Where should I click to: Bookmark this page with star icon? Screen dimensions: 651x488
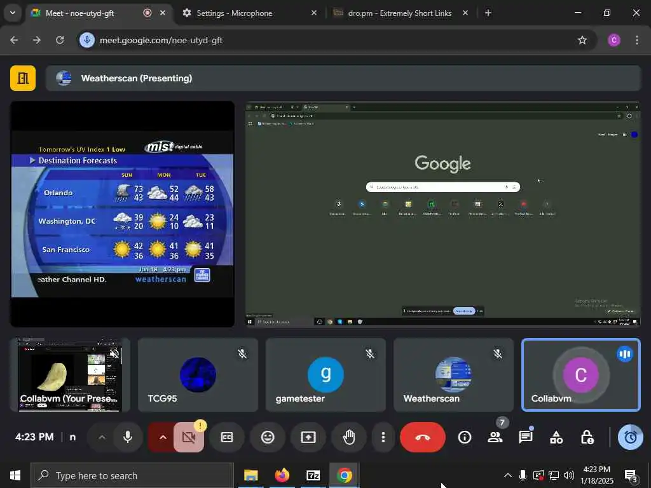582,40
